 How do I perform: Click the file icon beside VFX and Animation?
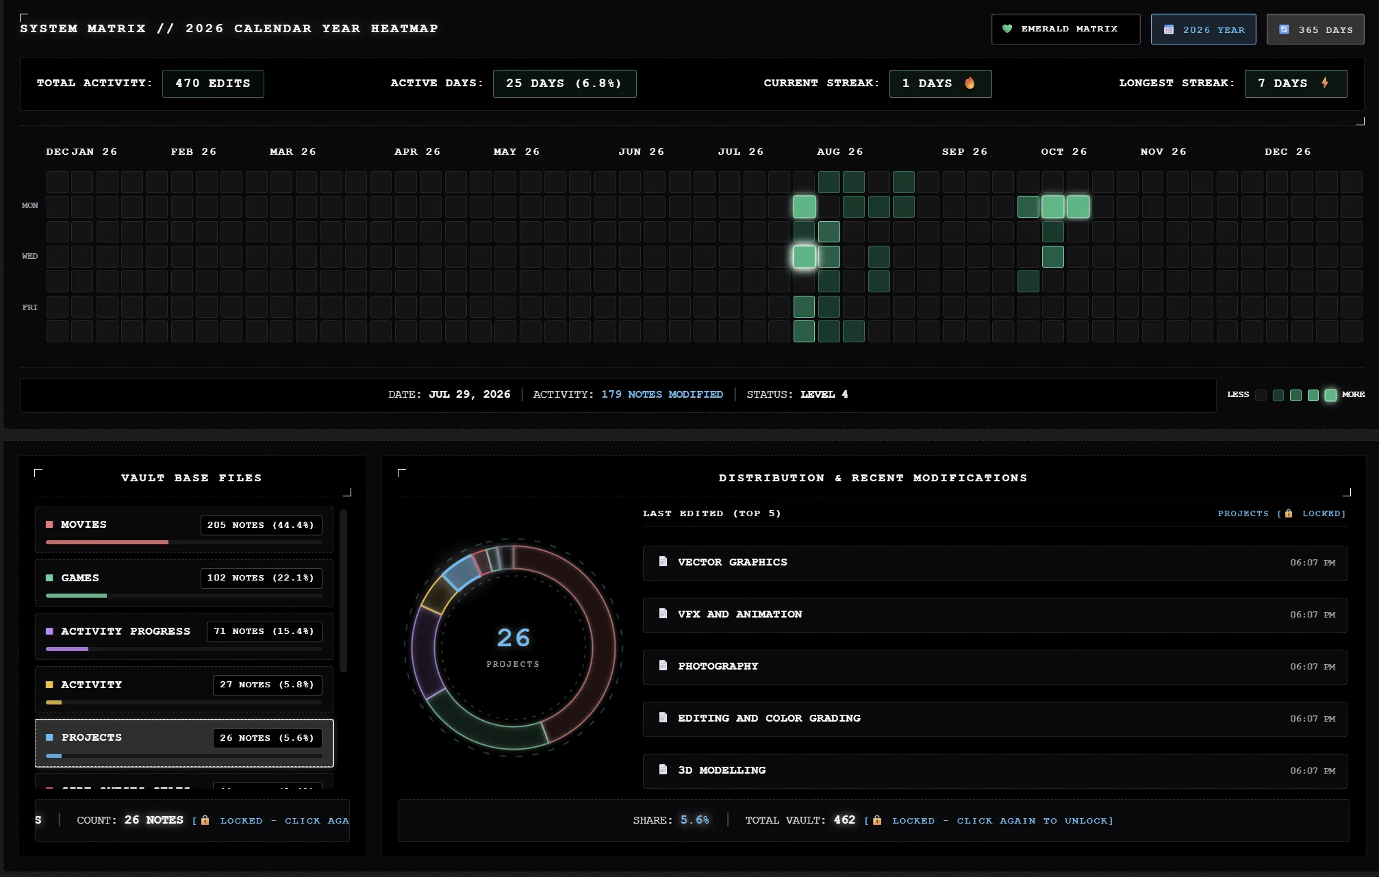663,613
